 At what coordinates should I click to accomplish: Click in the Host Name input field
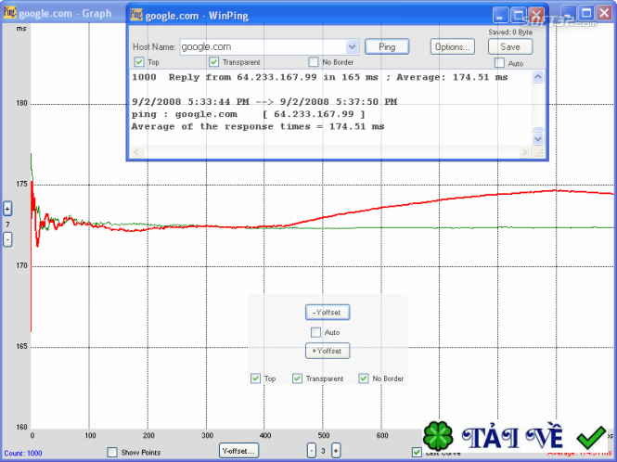point(260,46)
